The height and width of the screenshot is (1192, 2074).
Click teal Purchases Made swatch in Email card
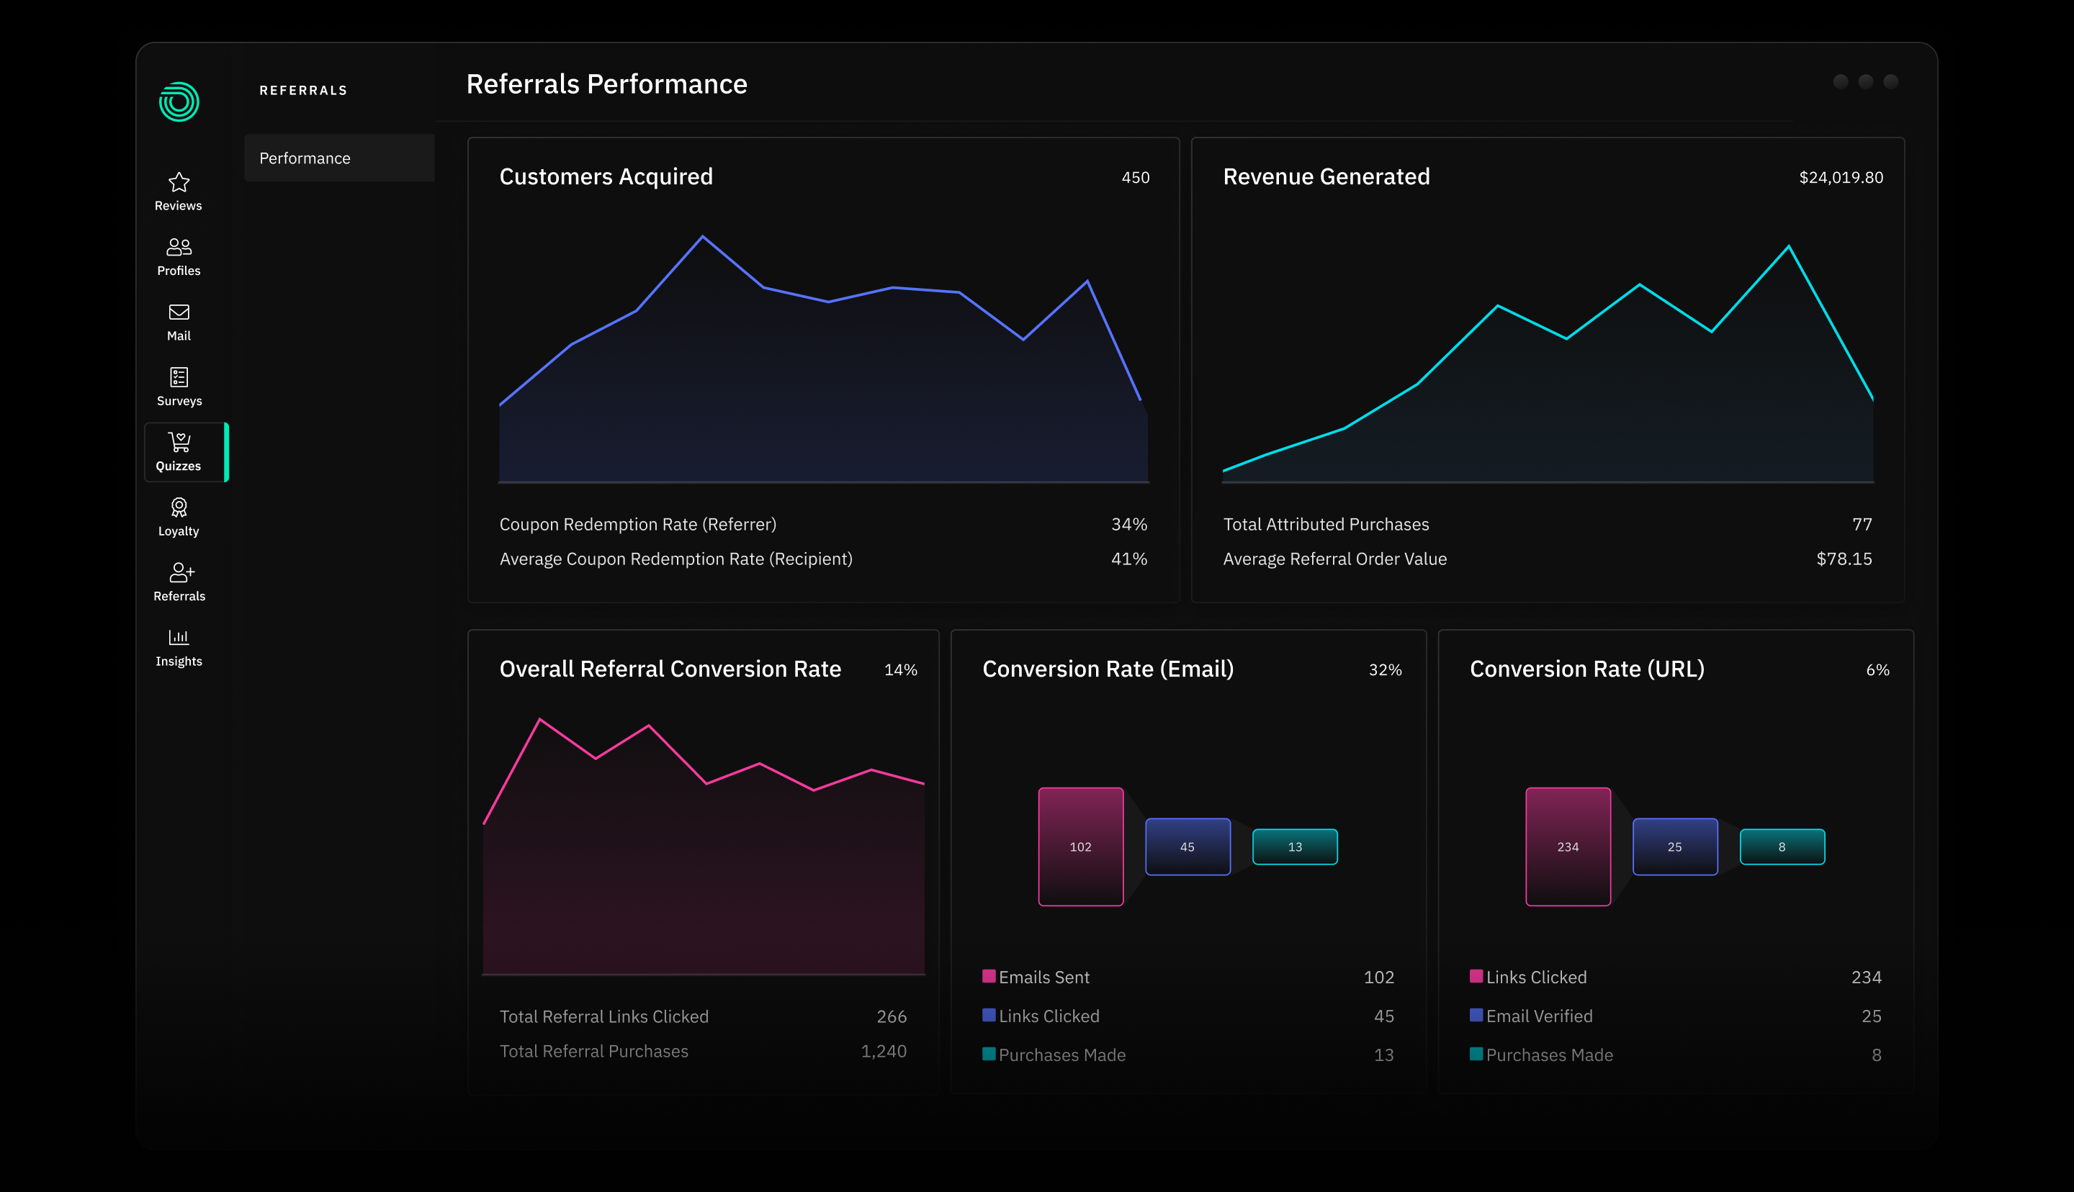pyautogui.click(x=989, y=1053)
